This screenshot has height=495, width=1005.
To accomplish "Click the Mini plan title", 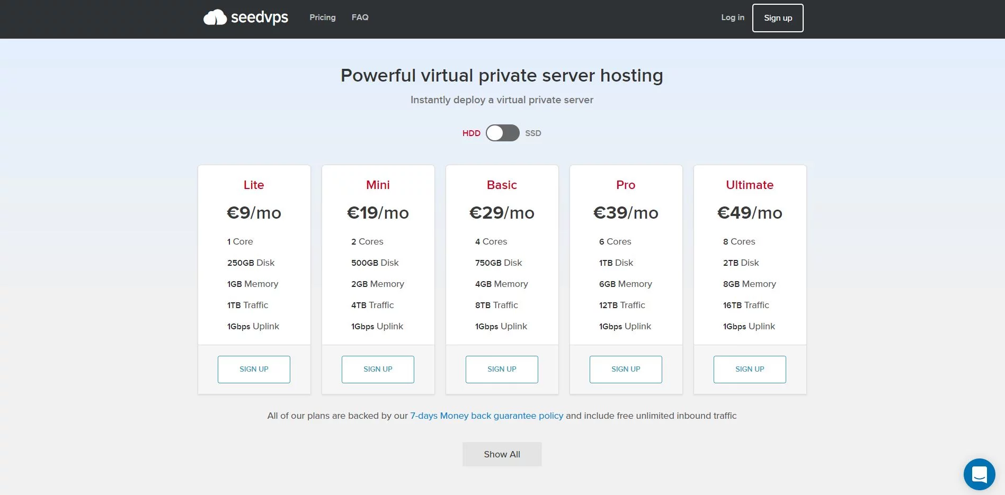I will [378, 185].
